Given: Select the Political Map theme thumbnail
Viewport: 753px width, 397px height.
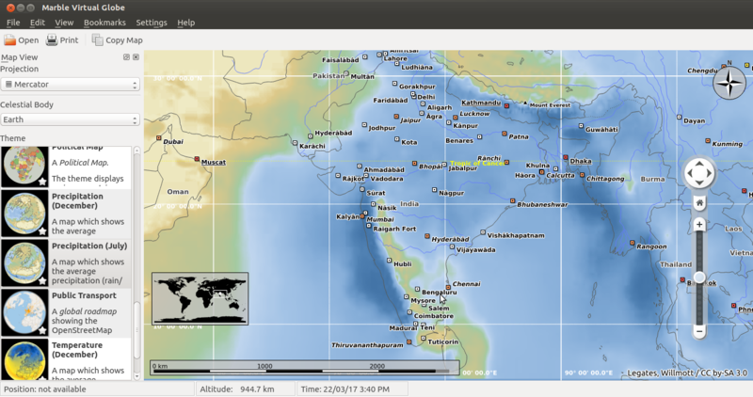Looking at the screenshot, I should coord(24,167).
